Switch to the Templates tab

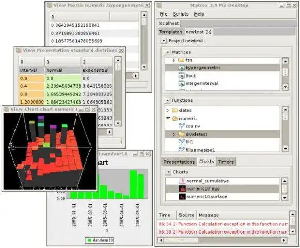pos(171,32)
